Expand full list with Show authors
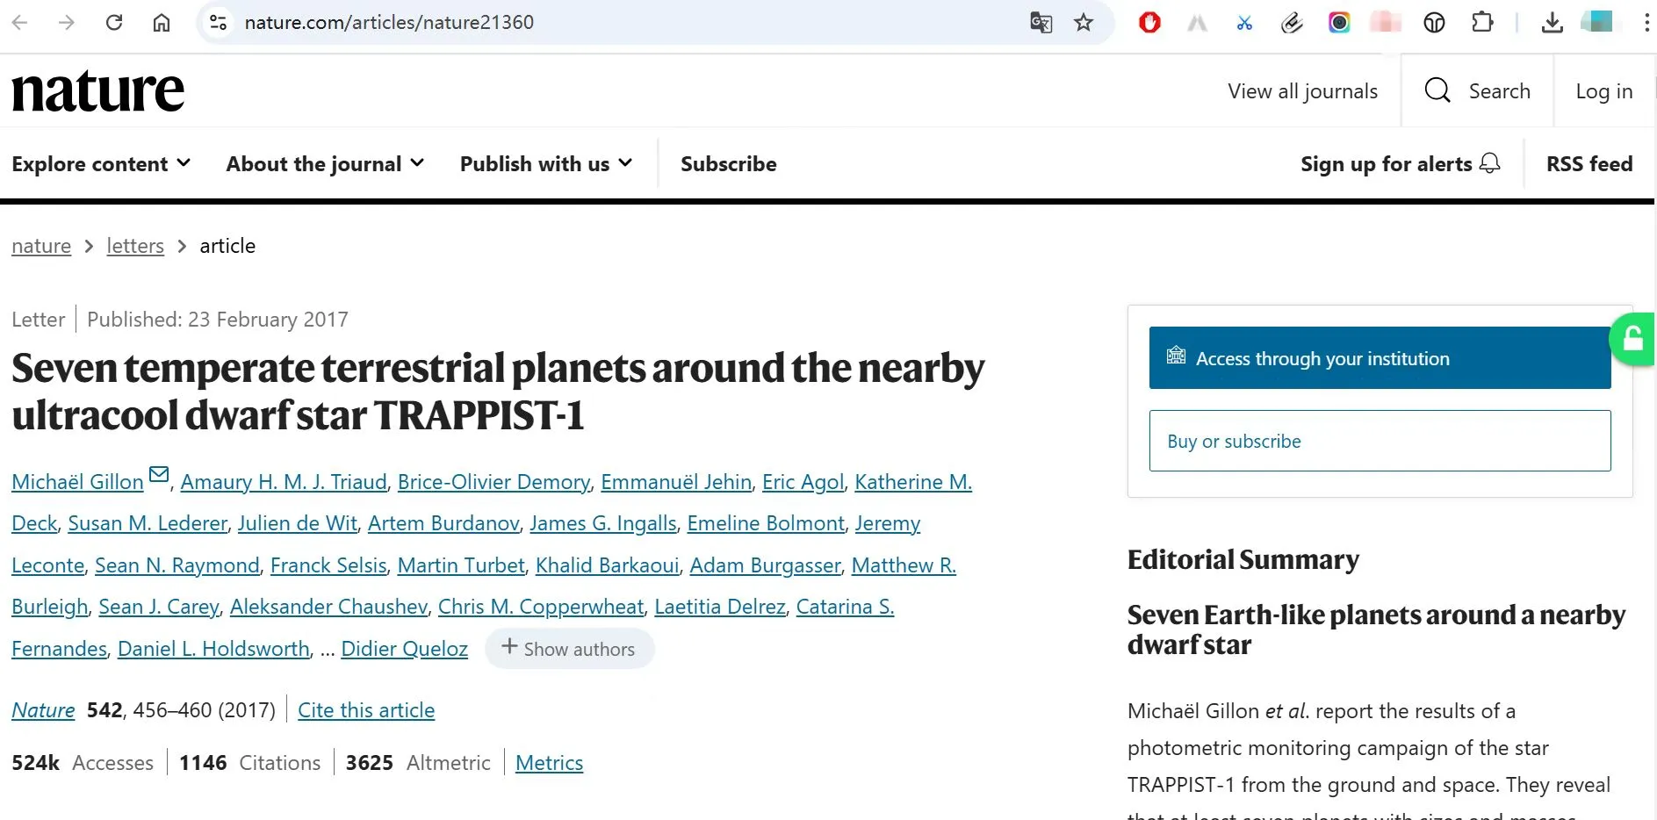 tap(569, 649)
